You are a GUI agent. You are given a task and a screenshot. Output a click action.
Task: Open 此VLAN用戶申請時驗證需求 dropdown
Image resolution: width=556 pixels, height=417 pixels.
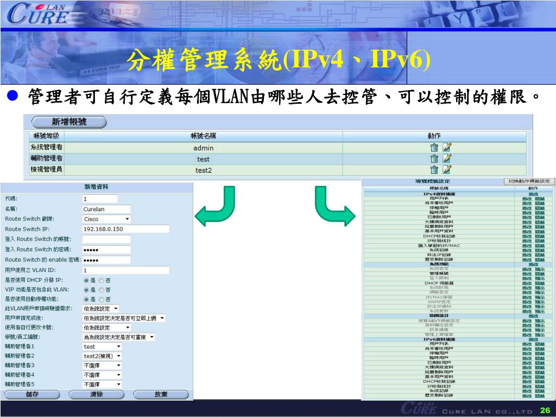pos(100,309)
